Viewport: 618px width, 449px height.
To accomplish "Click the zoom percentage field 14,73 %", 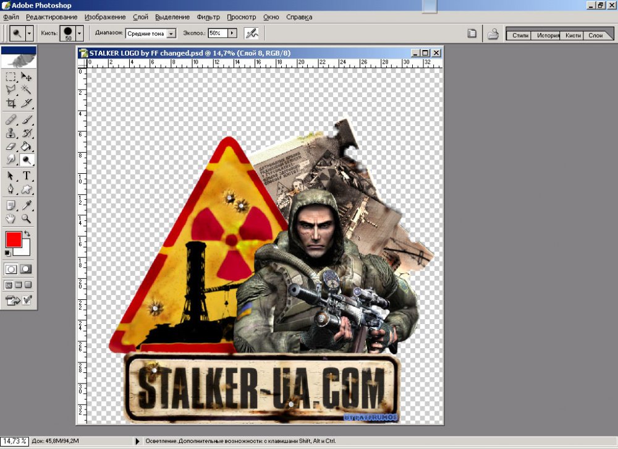I will point(15,441).
